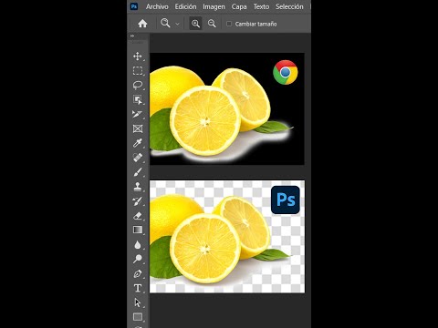Select the Eraser tool

(x=138, y=216)
